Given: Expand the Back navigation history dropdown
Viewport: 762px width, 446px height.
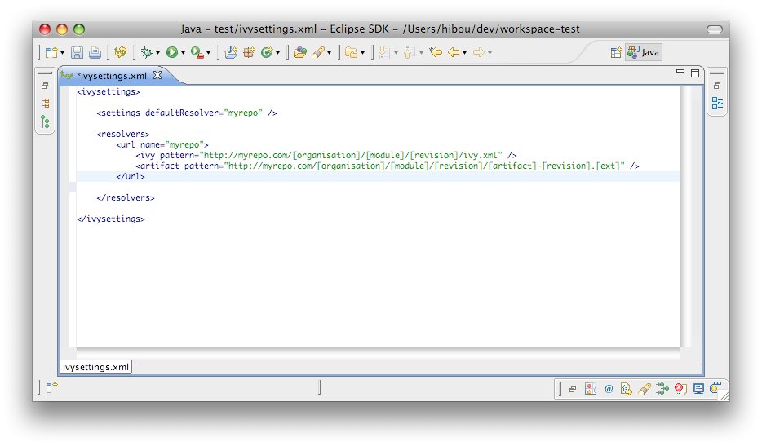Looking at the screenshot, I should [464, 54].
